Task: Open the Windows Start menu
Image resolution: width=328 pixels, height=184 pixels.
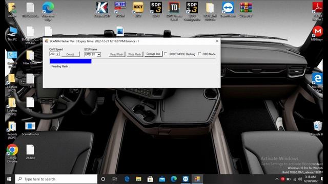Action: pos(9,179)
